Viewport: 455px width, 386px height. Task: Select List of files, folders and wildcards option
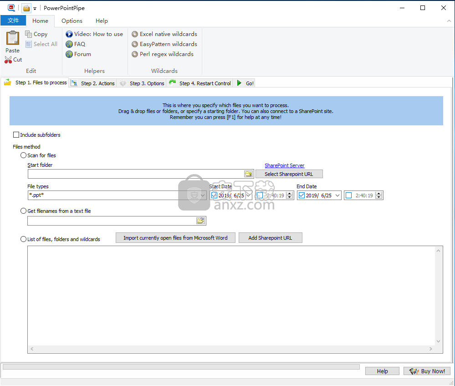point(24,239)
